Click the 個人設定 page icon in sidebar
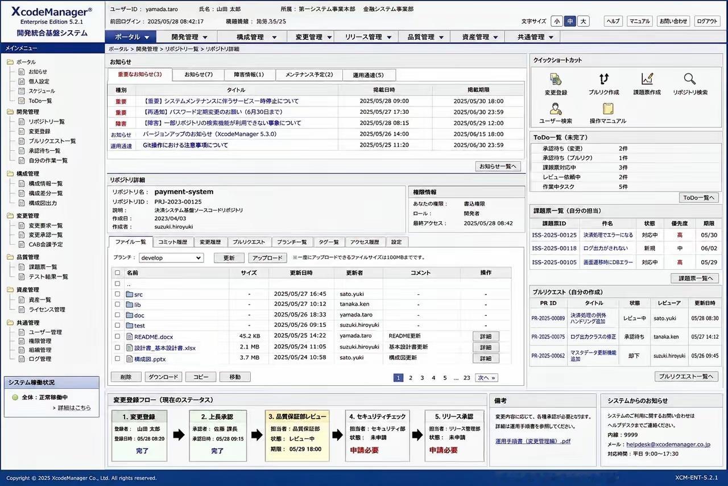This screenshot has height=486, width=728. pos(22,81)
